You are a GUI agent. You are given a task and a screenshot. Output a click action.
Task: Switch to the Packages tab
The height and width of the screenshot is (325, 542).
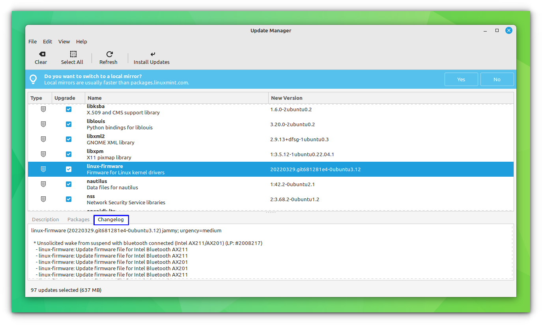pyautogui.click(x=78, y=219)
